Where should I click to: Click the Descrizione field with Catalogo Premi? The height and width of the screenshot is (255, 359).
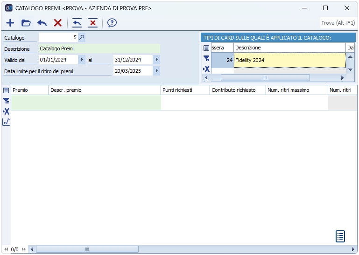[99, 48]
